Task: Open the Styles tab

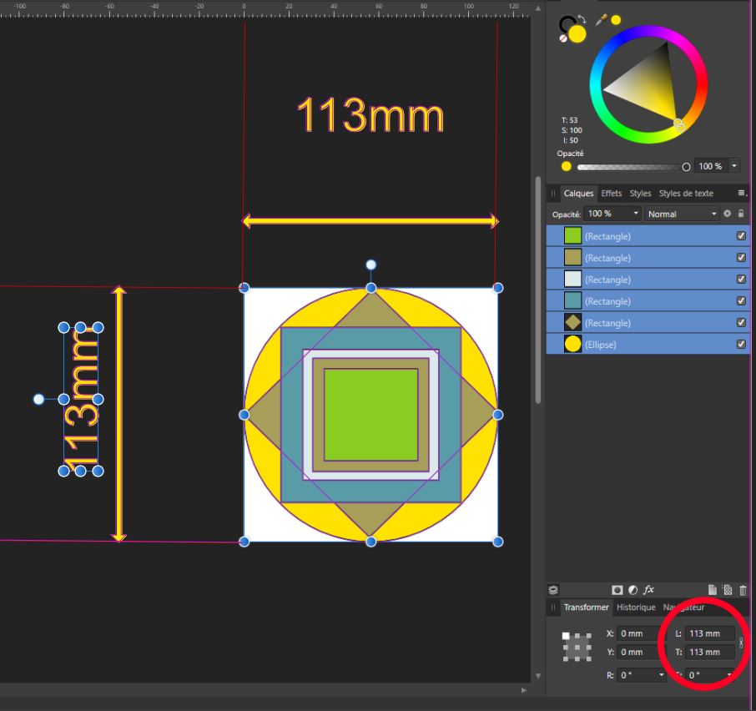Action: pos(640,194)
